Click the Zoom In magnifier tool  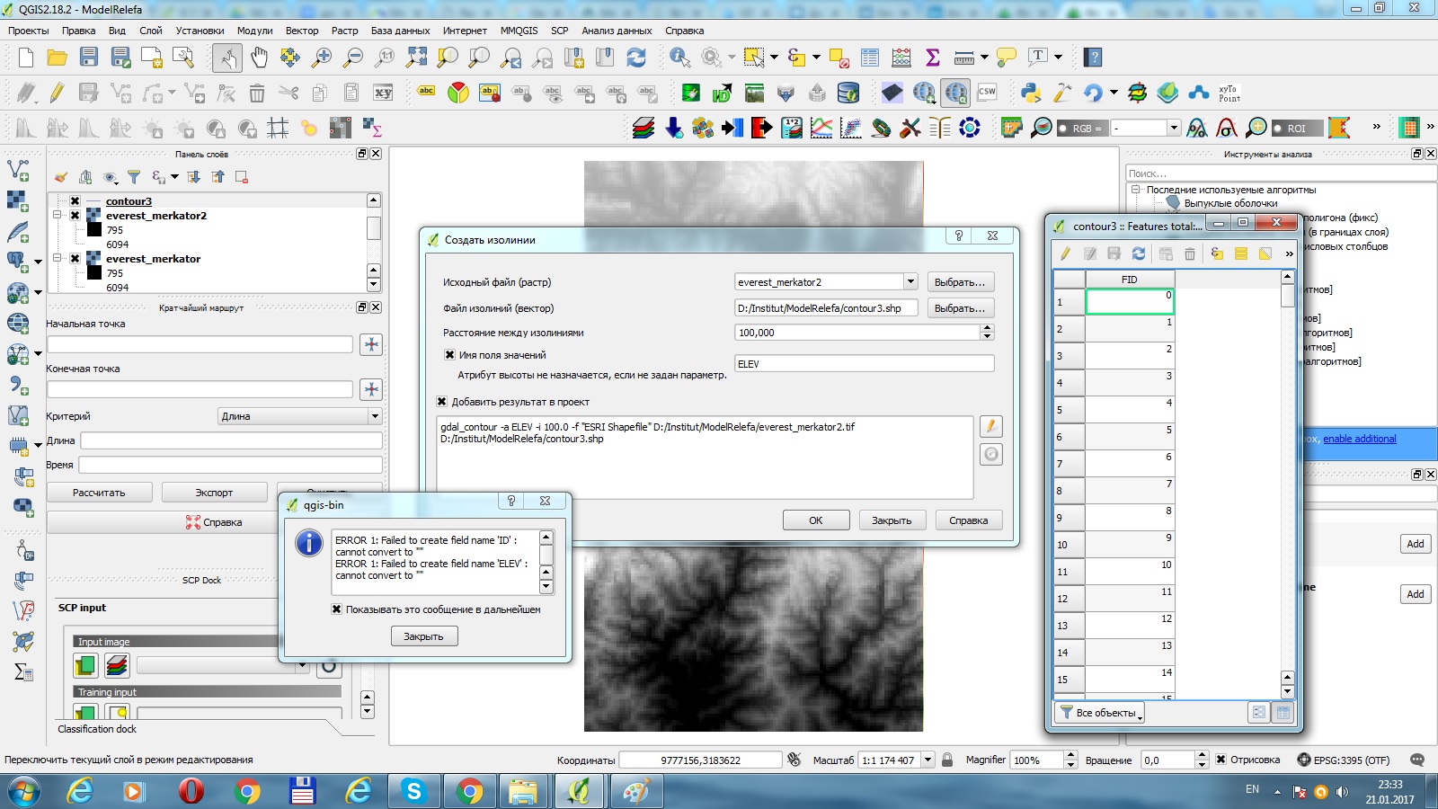[321, 58]
